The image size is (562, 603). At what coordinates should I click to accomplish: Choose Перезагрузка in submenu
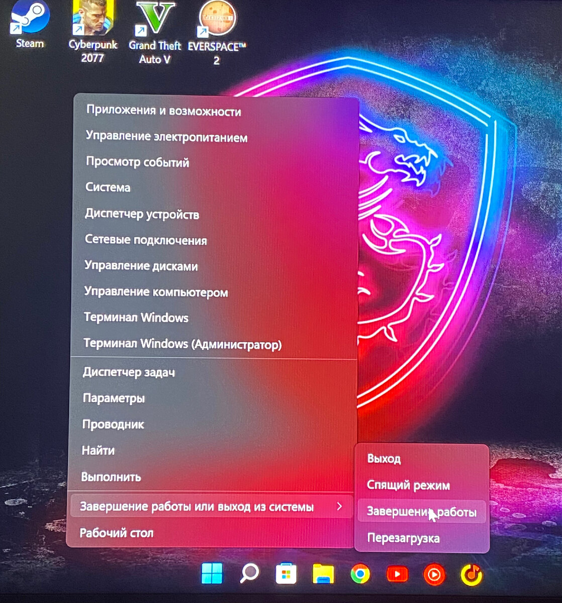coord(422,538)
